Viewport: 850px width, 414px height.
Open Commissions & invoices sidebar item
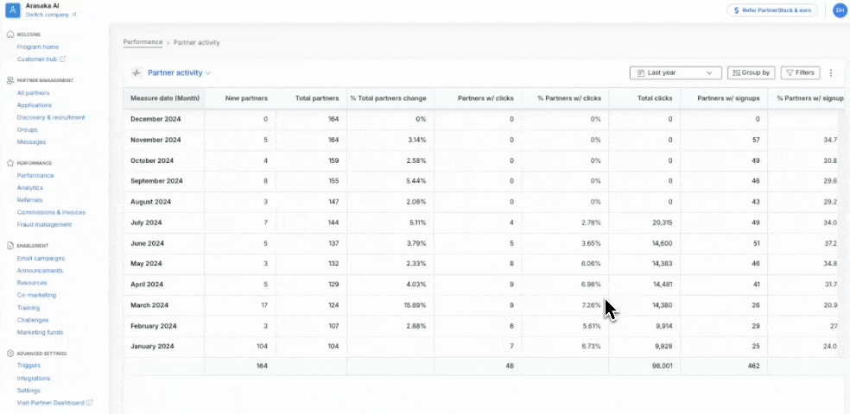[x=51, y=212]
